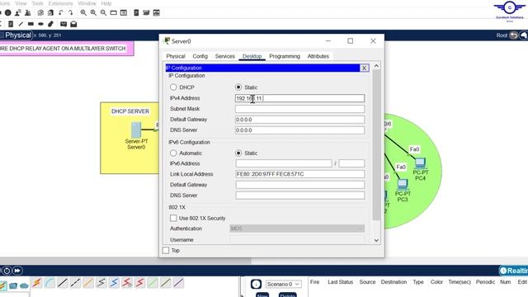Open the MD5 Authentication dropdown
Screen dimensions: 528x297
coord(297,229)
